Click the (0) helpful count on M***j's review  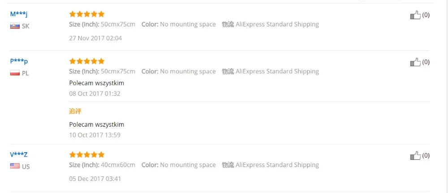click(426, 15)
